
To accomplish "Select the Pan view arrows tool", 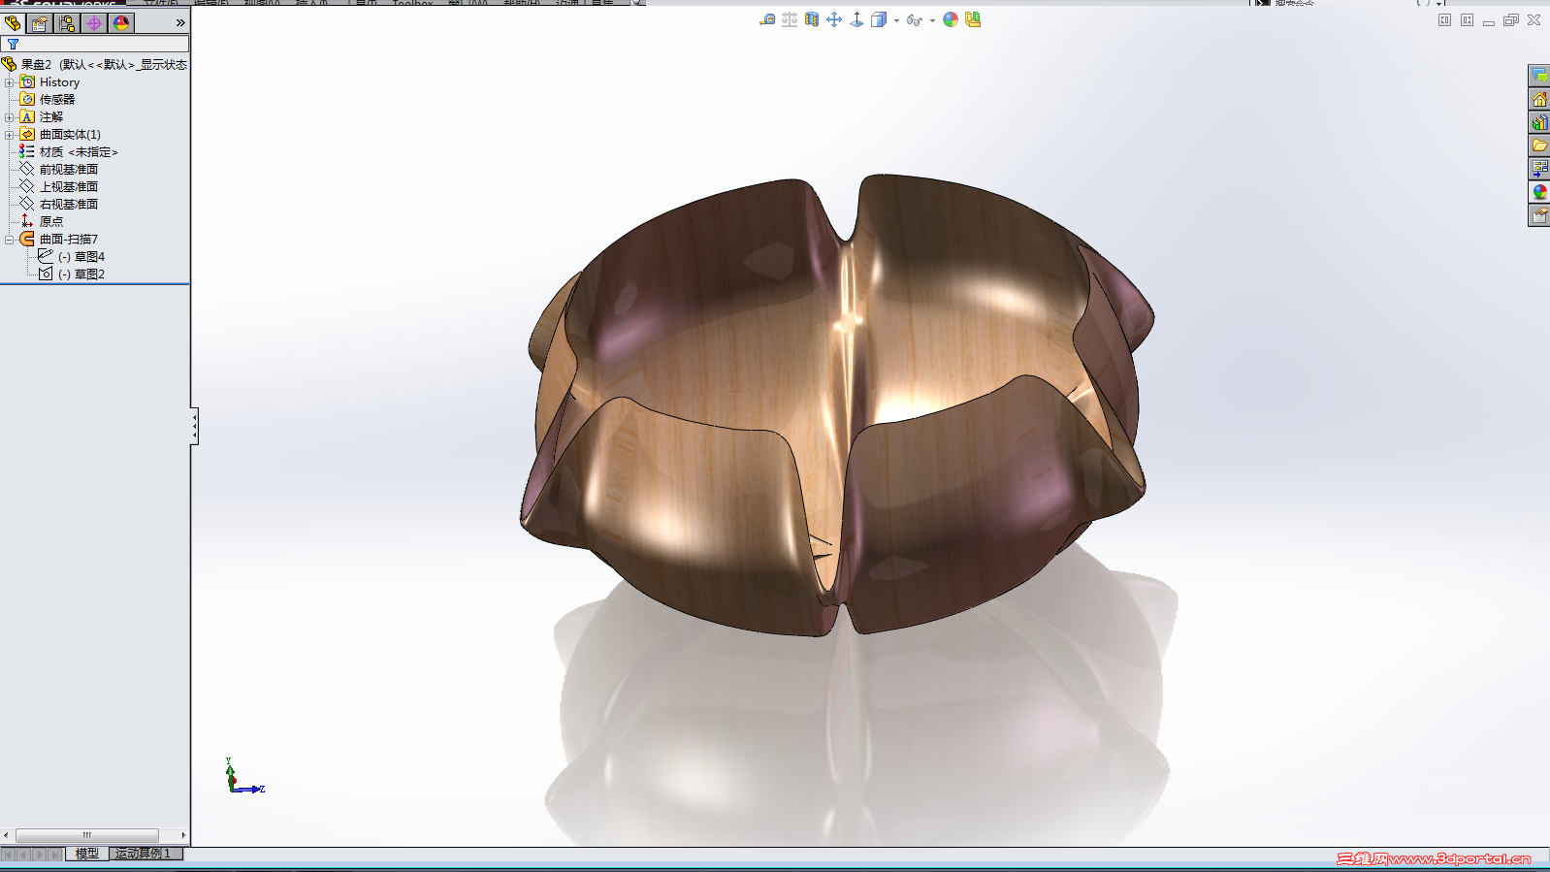I will click(834, 19).
